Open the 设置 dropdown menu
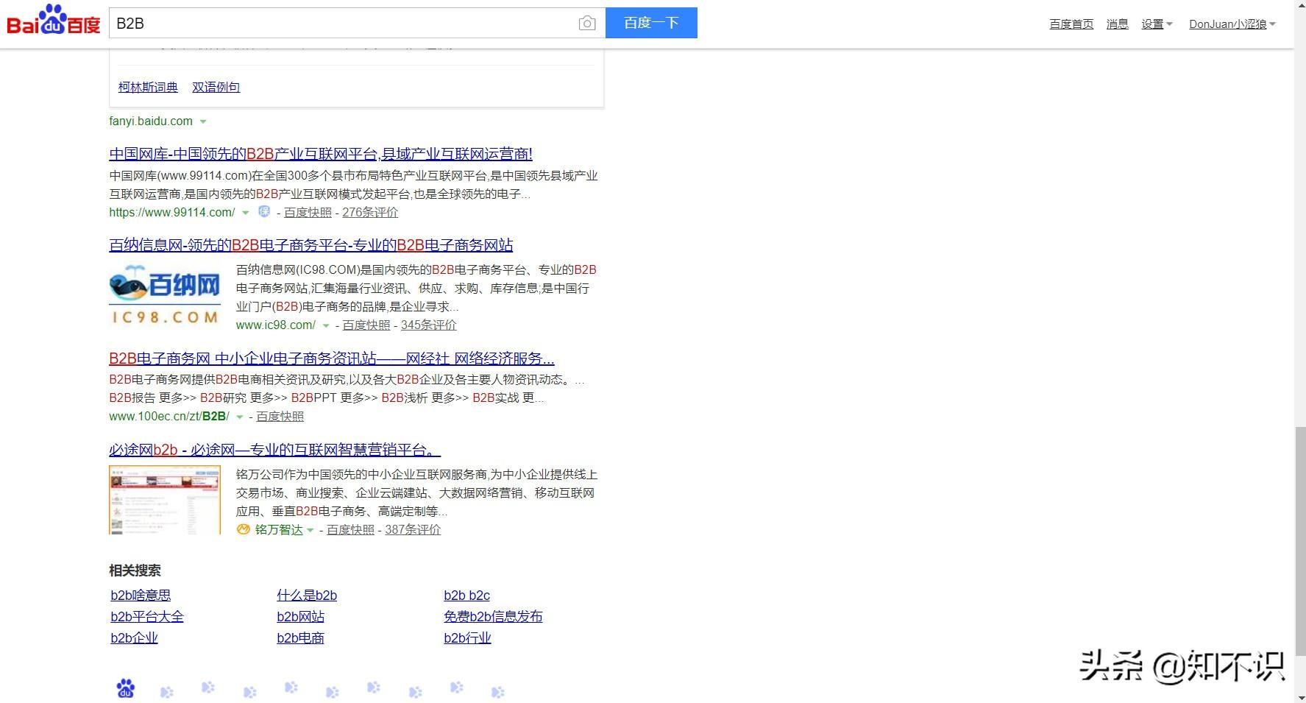Viewport: 1306px width, 703px height. point(1157,24)
